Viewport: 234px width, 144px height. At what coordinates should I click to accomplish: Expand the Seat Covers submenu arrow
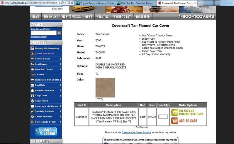pyautogui.click(x=61, y=64)
